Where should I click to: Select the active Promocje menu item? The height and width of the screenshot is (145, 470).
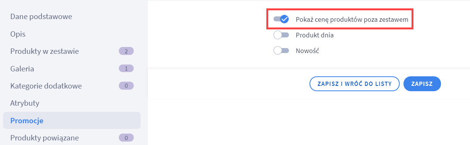point(72,121)
